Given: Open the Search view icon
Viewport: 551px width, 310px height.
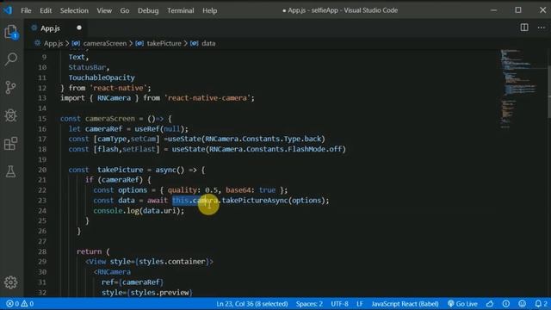Looking at the screenshot, I should click(11, 59).
